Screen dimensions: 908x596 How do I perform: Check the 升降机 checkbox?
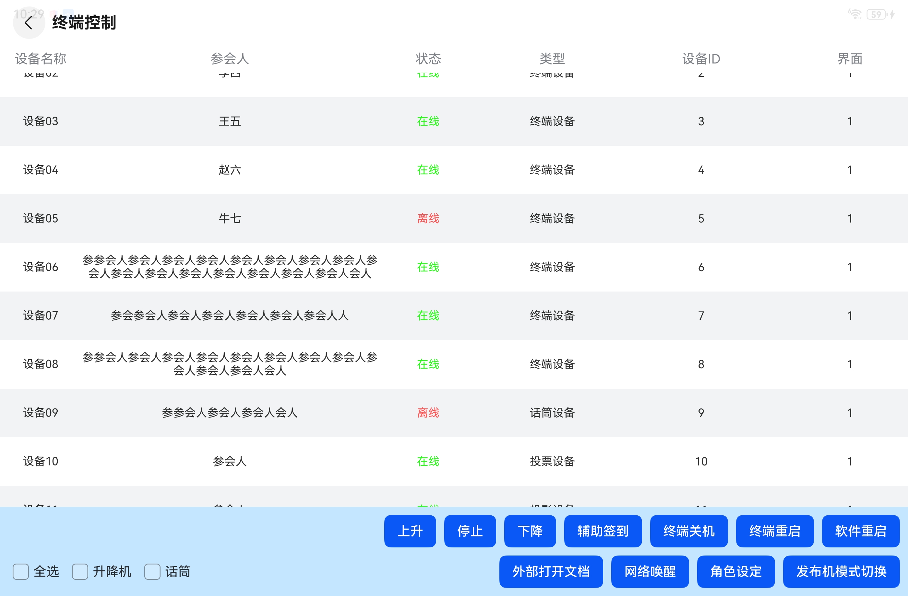click(80, 572)
